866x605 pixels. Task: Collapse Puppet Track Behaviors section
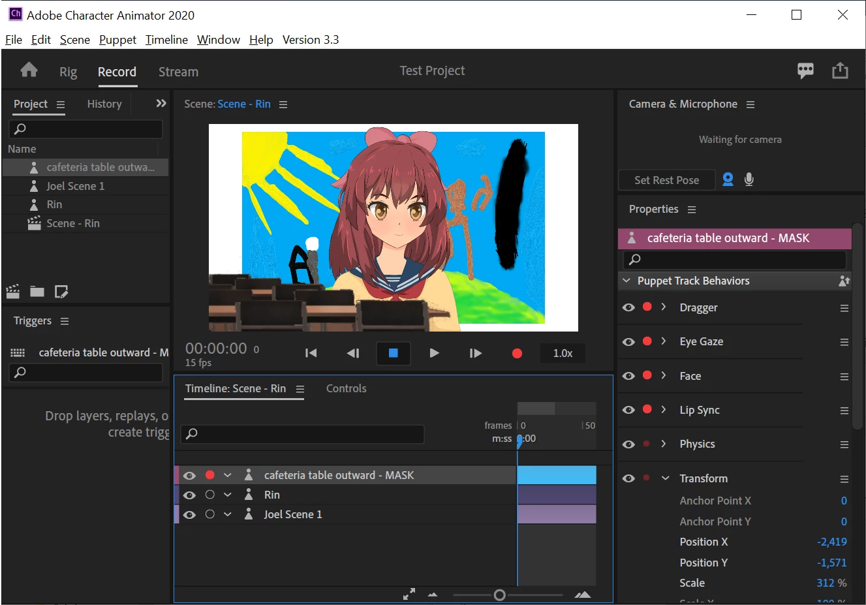[x=626, y=281]
